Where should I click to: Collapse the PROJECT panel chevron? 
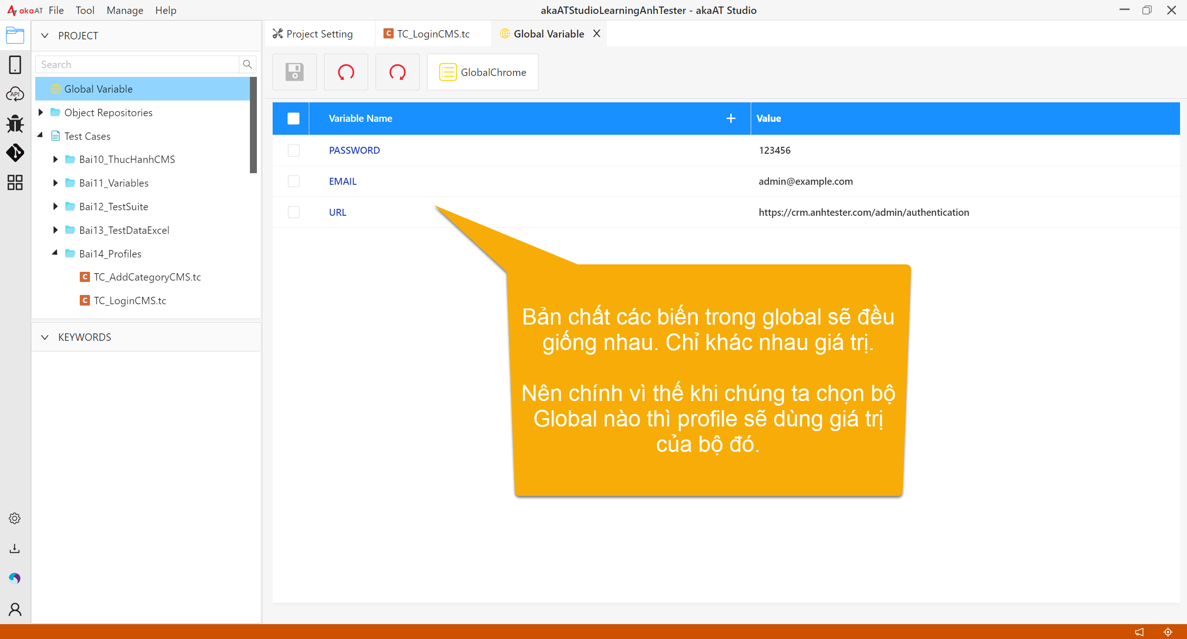pos(45,36)
